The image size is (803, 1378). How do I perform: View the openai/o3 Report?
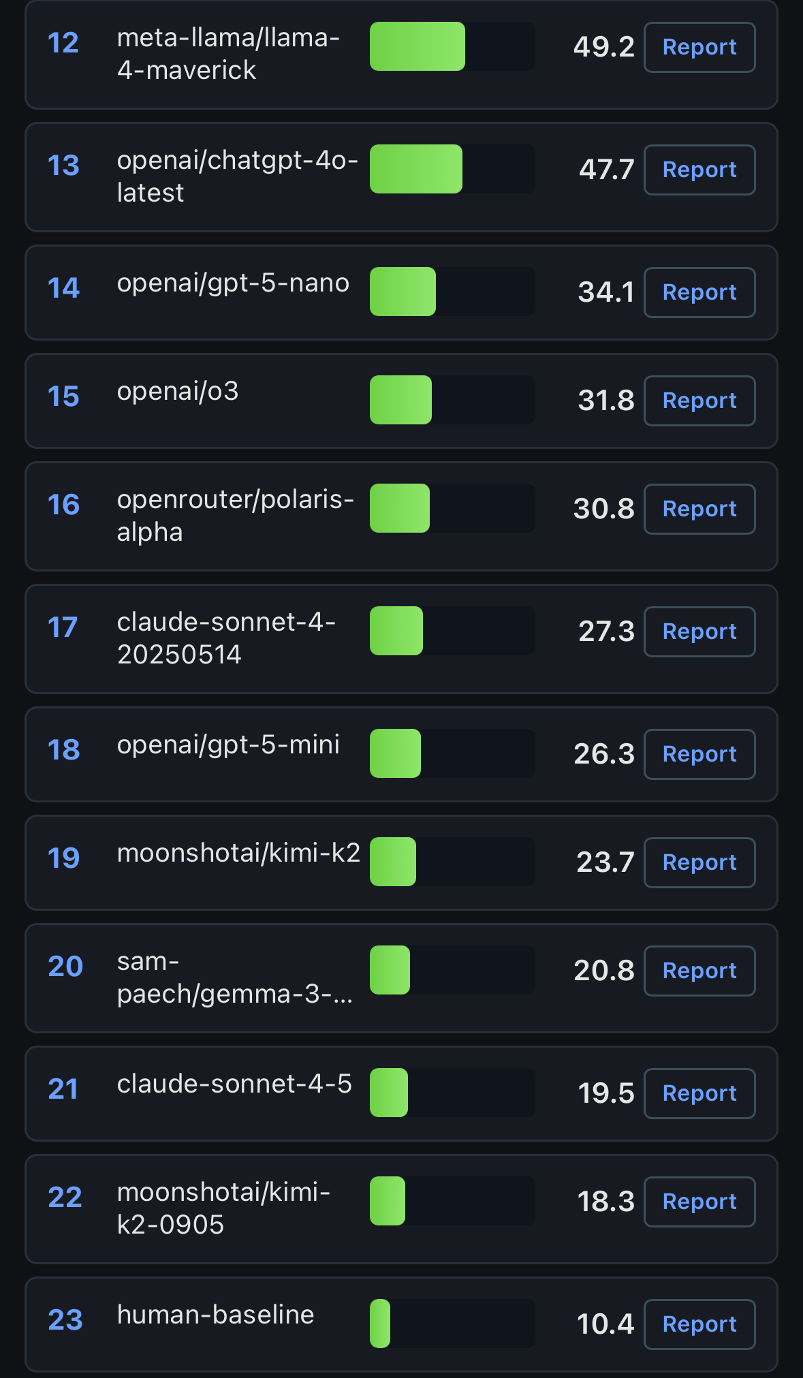[x=699, y=401]
